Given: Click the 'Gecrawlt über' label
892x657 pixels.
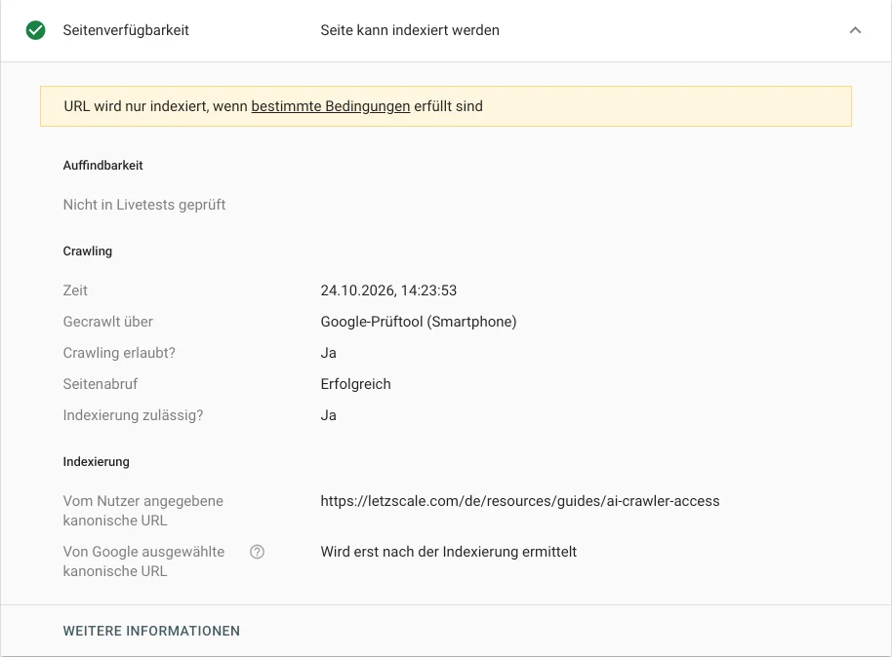Looking at the screenshot, I should click(108, 322).
